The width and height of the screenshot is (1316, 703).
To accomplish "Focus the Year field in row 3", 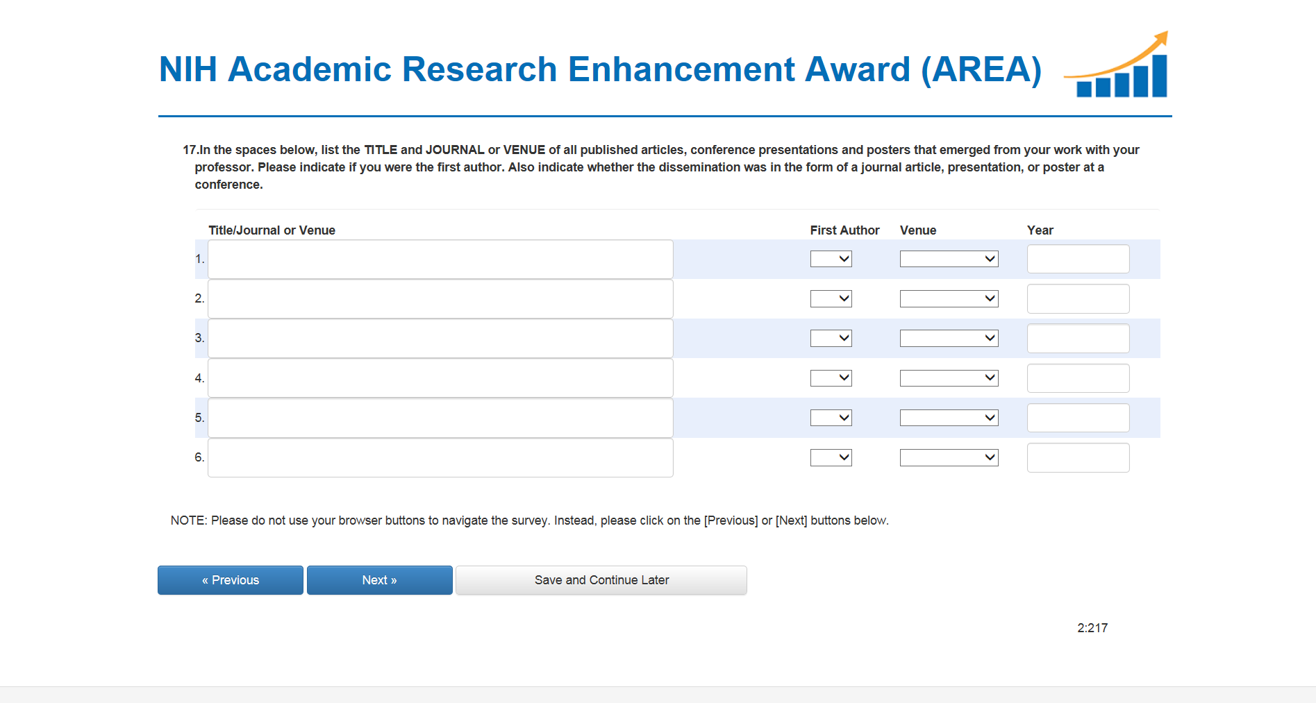I will tap(1078, 339).
